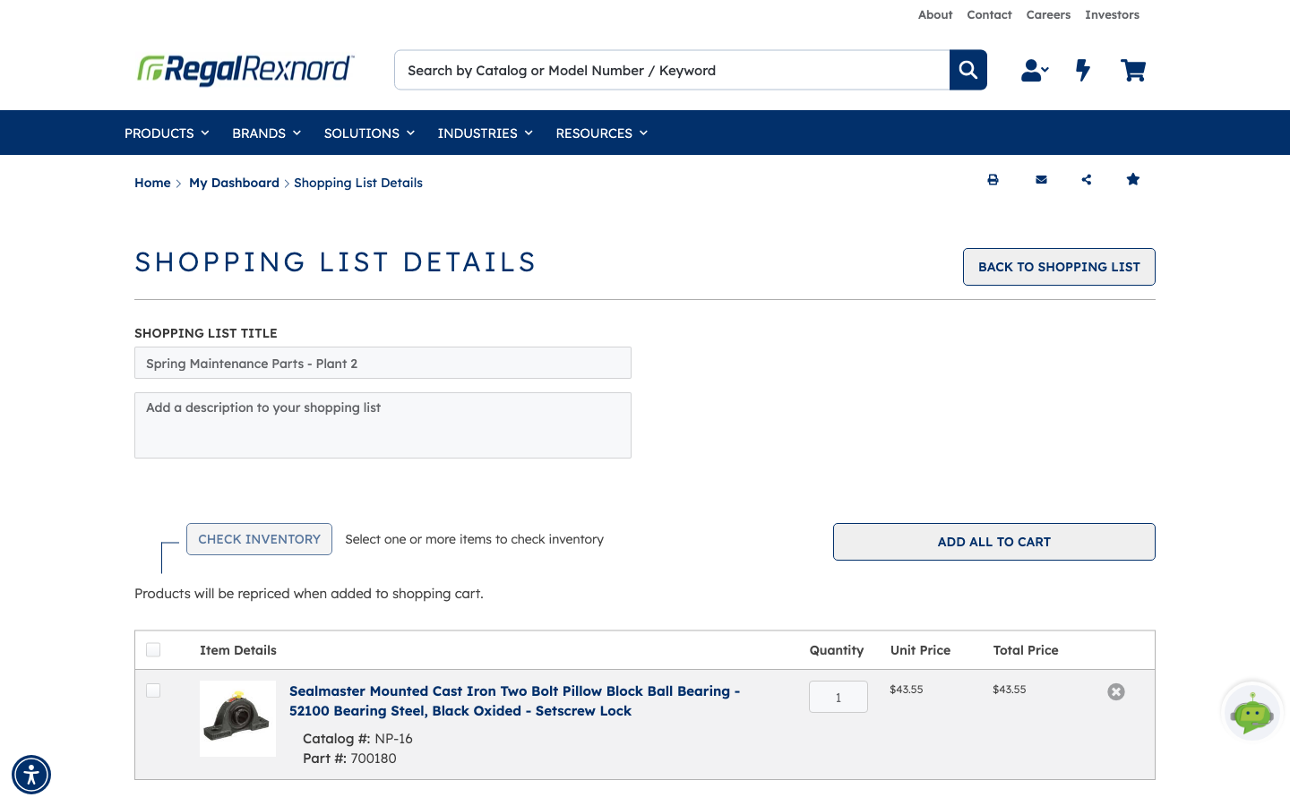Click the lightning bolt quick order icon
The width and height of the screenshot is (1290, 806).
(x=1083, y=71)
